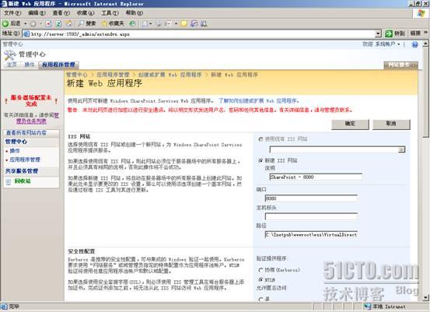Click the 取消 Cancel button
The width and height of the screenshot is (430, 312).
pyautogui.click(x=391, y=124)
